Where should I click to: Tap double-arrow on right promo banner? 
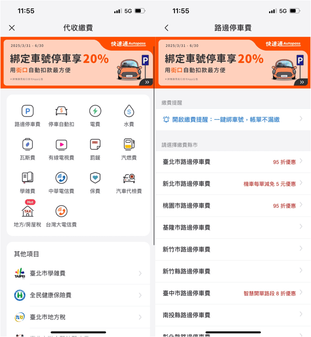[x=302, y=82]
